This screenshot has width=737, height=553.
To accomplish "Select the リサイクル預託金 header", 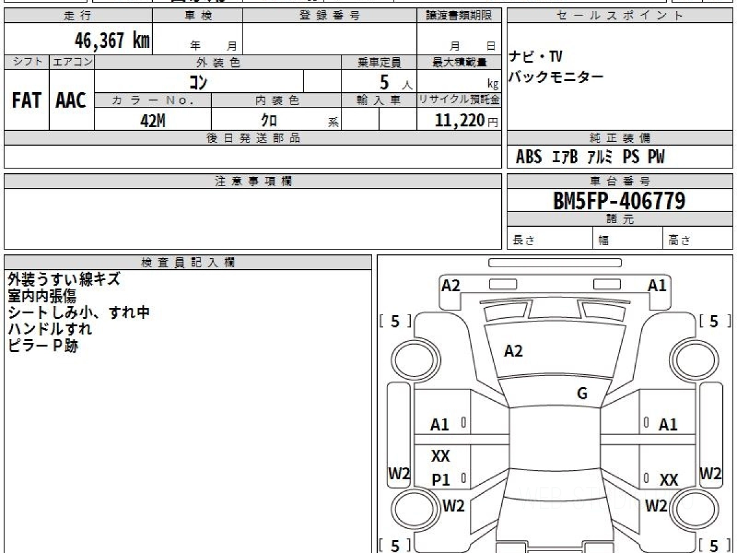I will point(459,100).
